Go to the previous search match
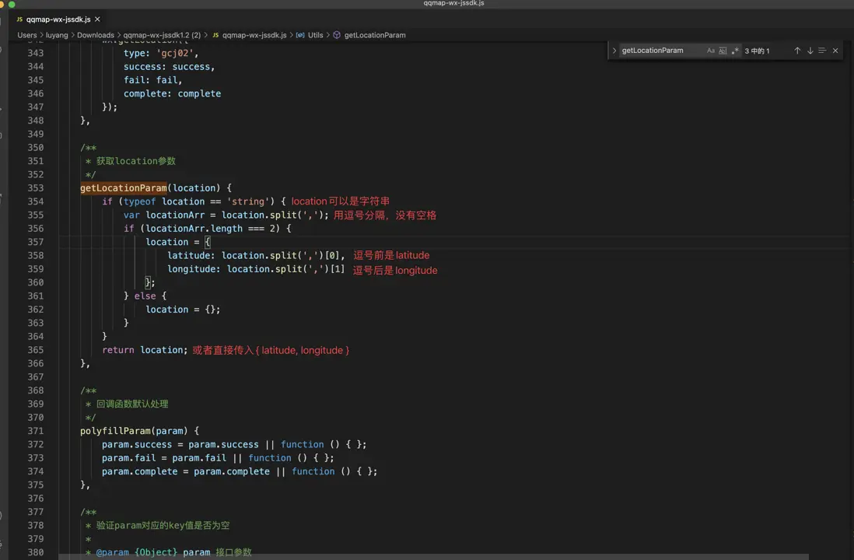The image size is (854, 560). pos(797,51)
